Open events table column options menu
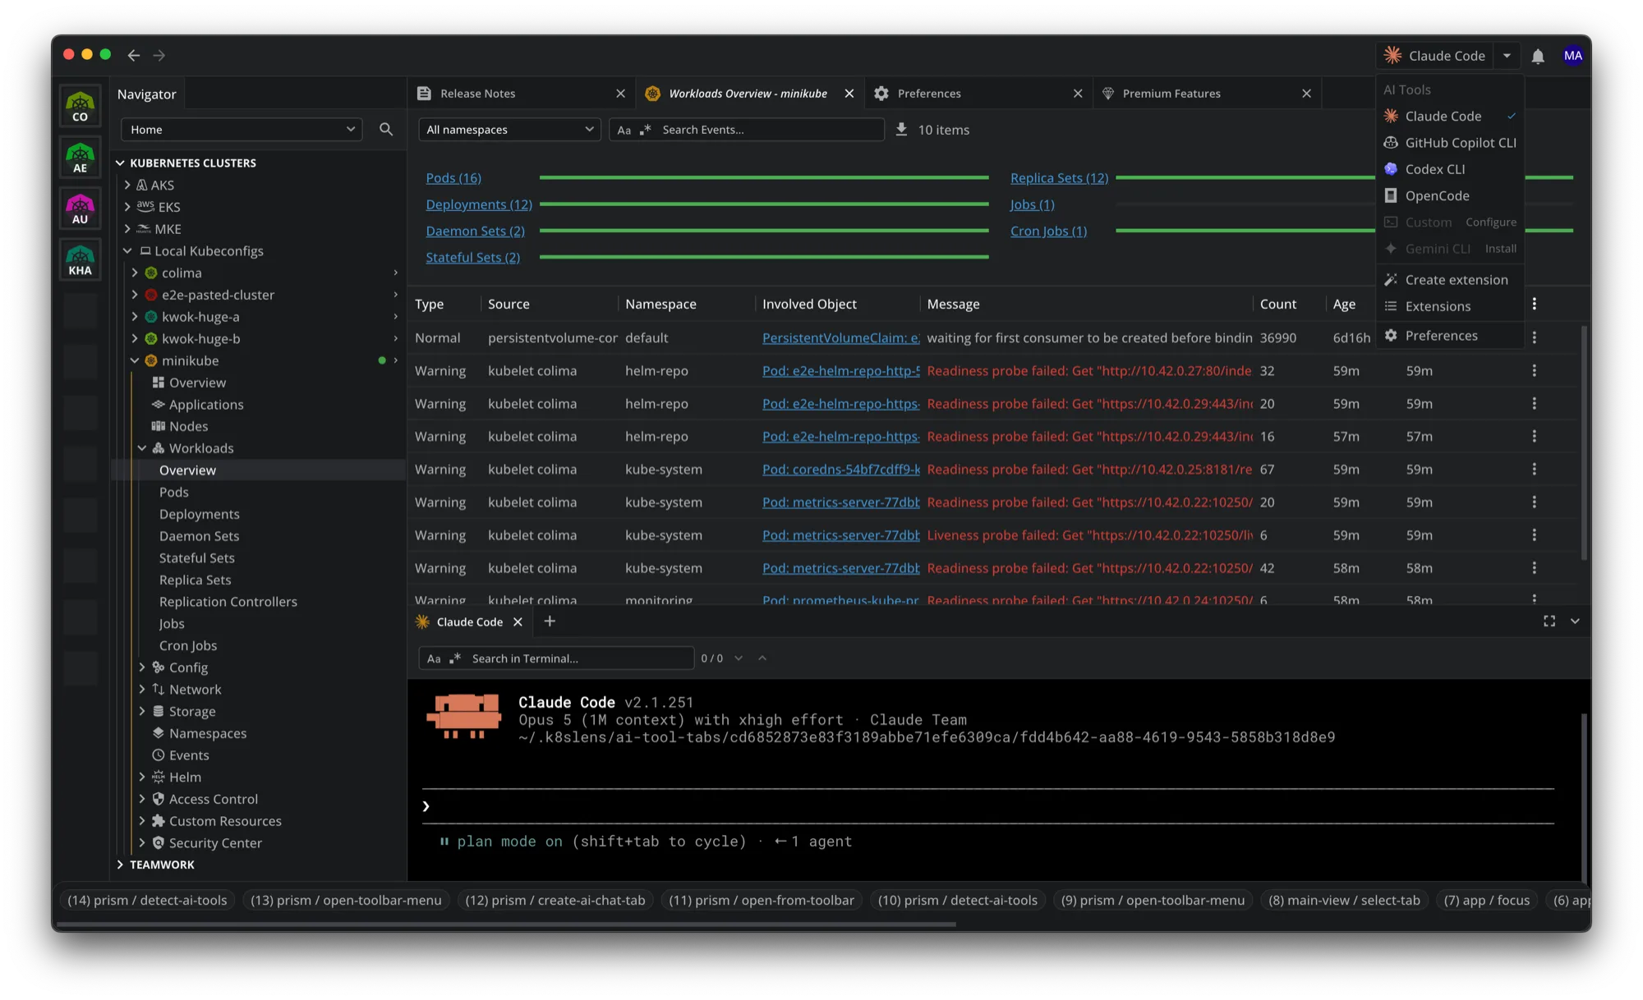Viewport: 1643px width, 1000px height. pyautogui.click(x=1534, y=304)
